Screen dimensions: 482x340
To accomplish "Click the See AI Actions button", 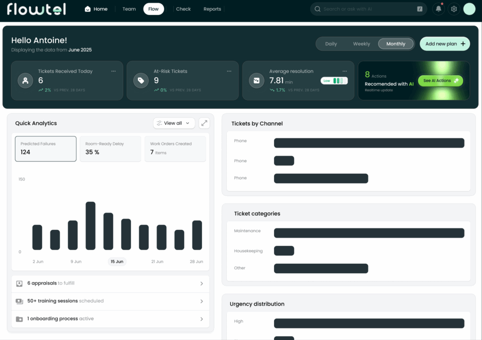I will tap(440, 81).
